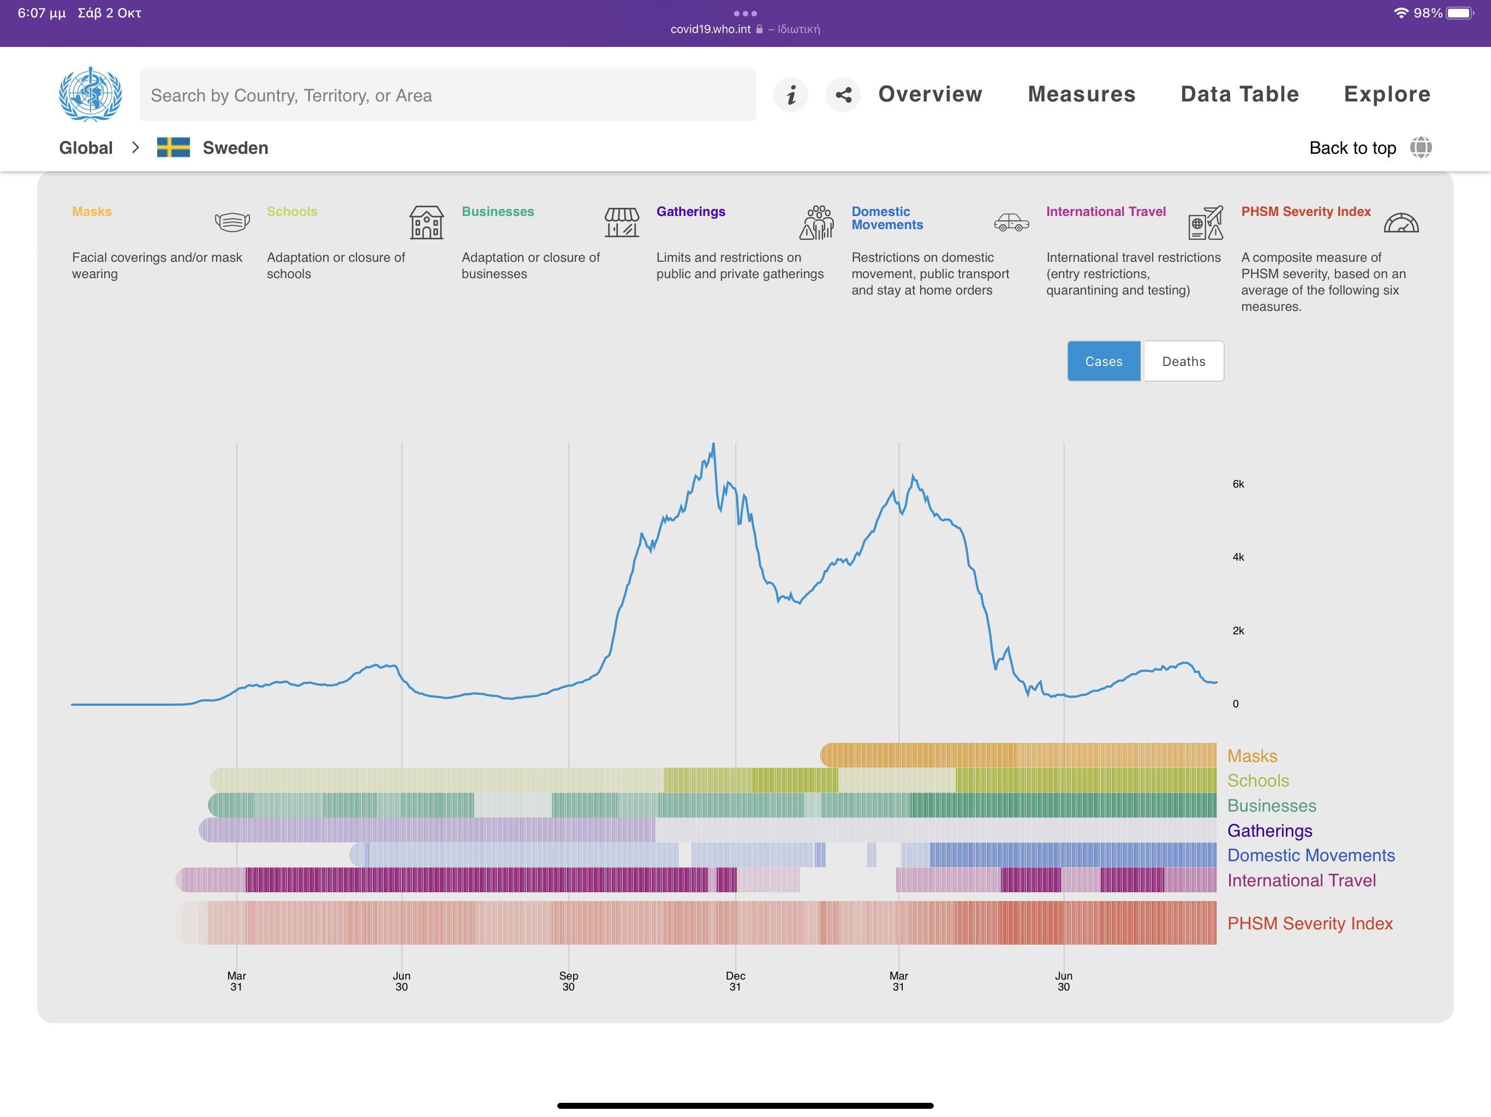1491x1117 pixels.
Task: Focus the country search field
Action: click(x=448, y=95)
